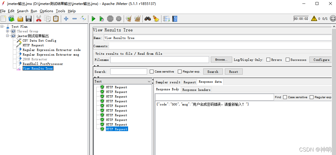Open the Help menu
The image size is (336, 155).
click(72, 11)
